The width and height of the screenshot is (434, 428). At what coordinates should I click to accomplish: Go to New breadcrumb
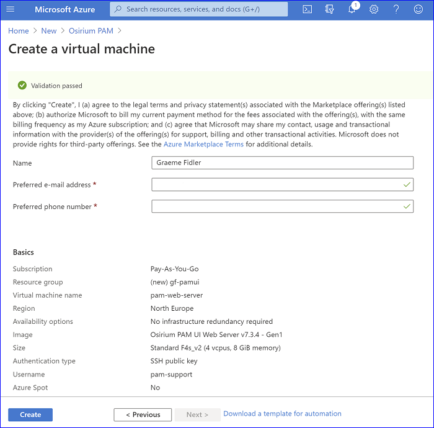pos(49,31)
